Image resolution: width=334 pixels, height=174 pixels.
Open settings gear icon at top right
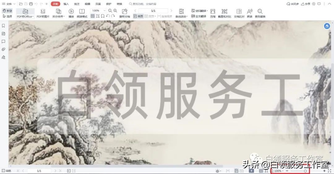[314, 4]
